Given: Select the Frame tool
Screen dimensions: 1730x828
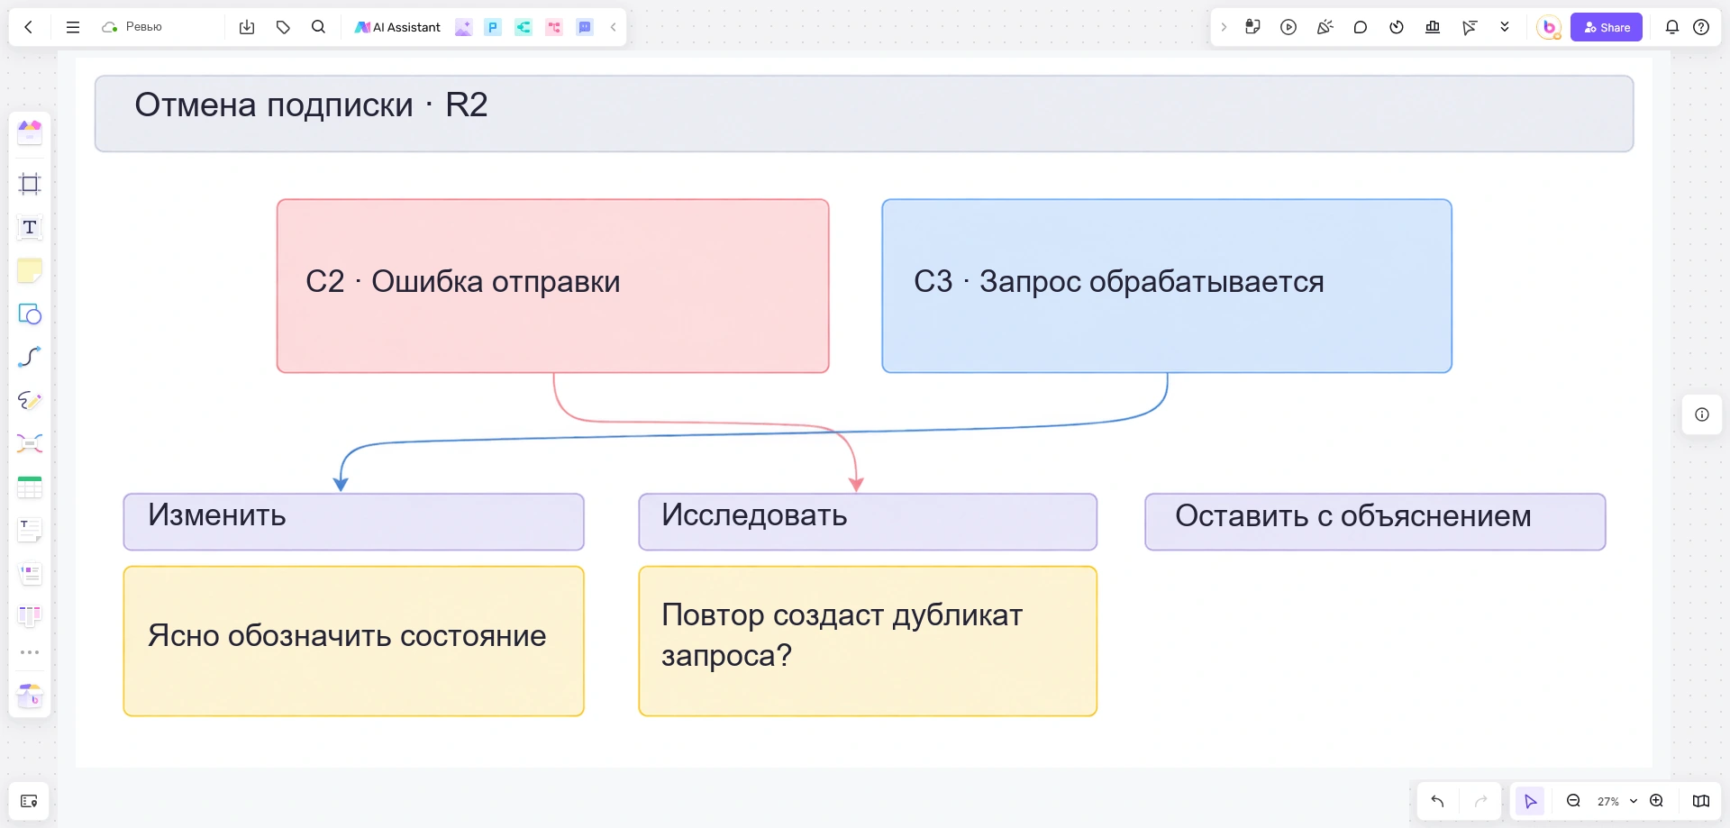Looking at the screenshot, I should tap(30, 184).
